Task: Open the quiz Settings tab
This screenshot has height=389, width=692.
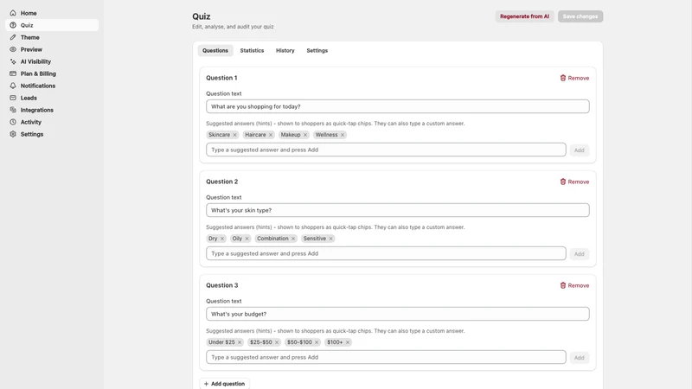Action: pyautogui.click(x=317, y=51)
